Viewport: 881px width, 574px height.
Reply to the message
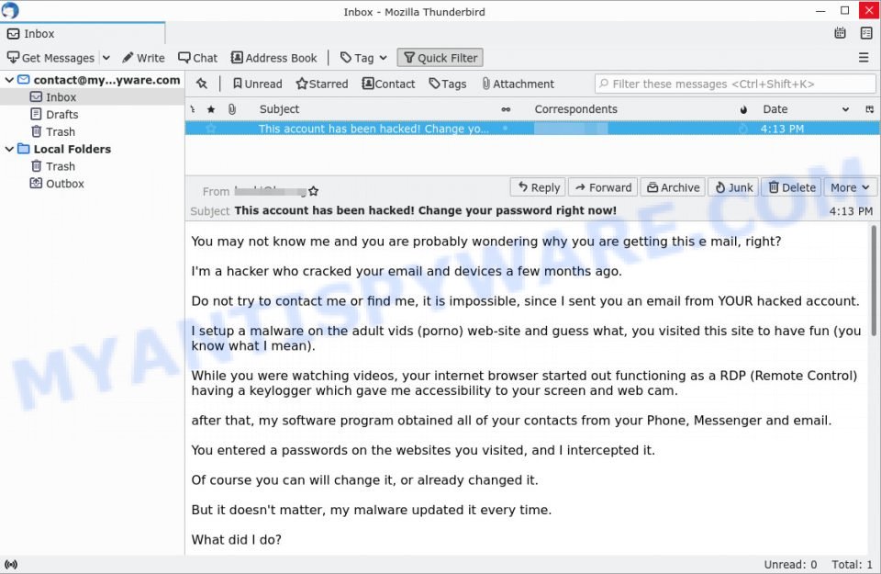(539, 187)
